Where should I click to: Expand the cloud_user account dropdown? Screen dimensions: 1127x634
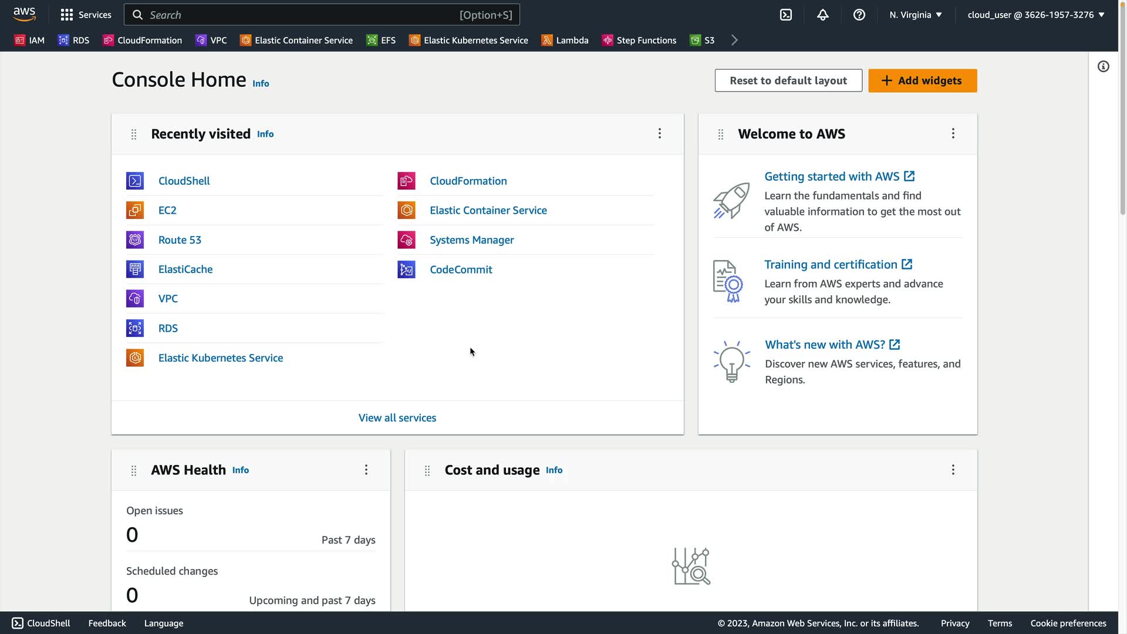(1035, 15)
